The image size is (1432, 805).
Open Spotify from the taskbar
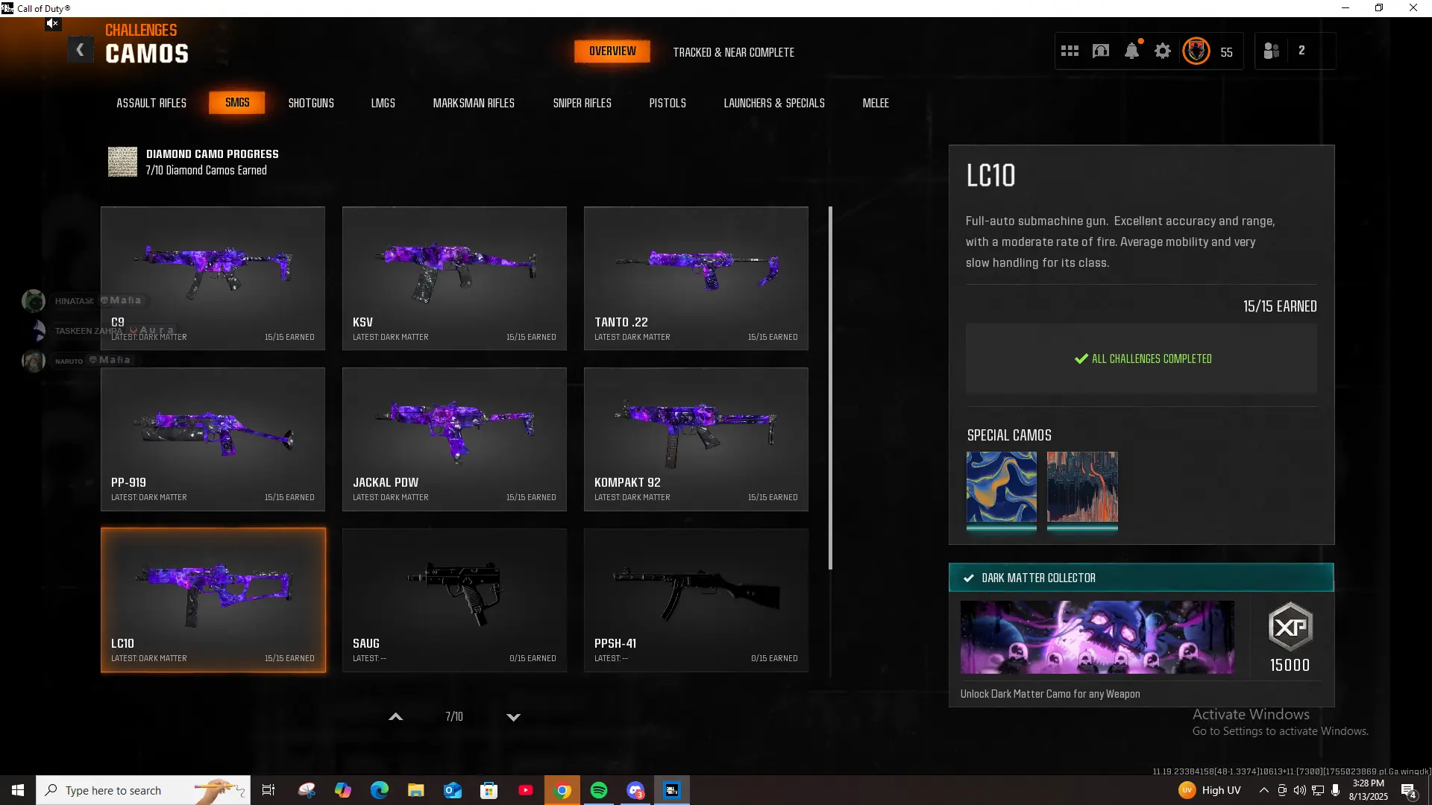(x=599, y=790)
